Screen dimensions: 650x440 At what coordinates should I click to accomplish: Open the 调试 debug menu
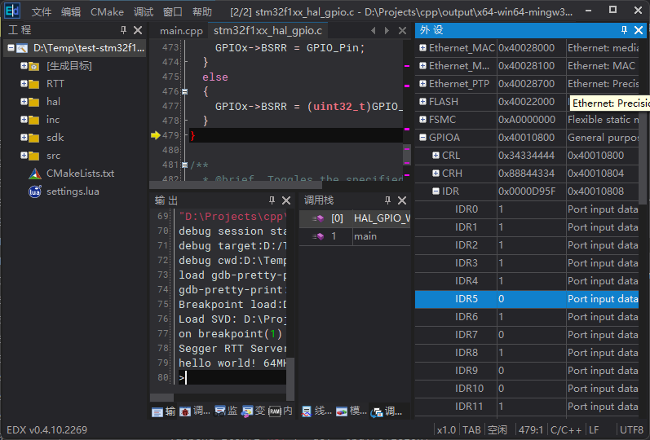[x=144, y=12]
